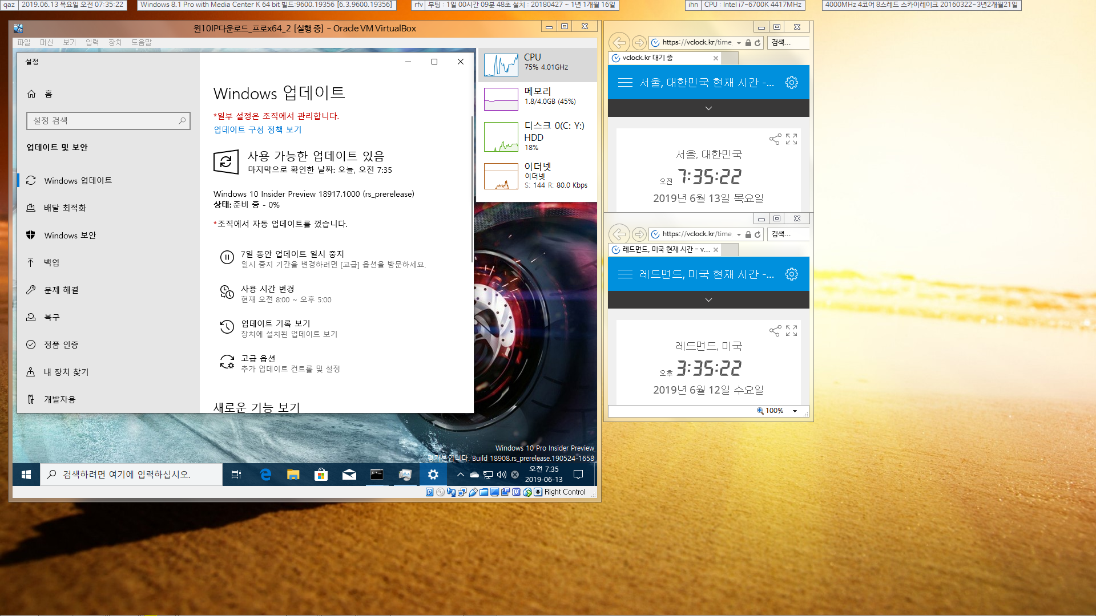Expand chevron bar under Redmond header

pyautogui.click(x=708, y=299)
